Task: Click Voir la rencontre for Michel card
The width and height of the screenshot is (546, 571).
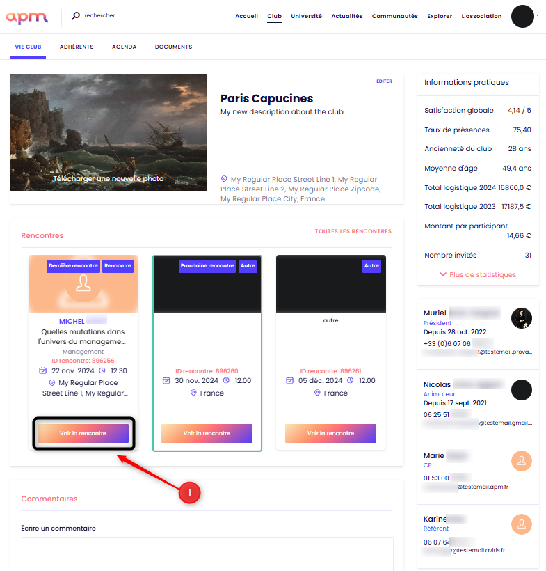Action: coord(83,433)
